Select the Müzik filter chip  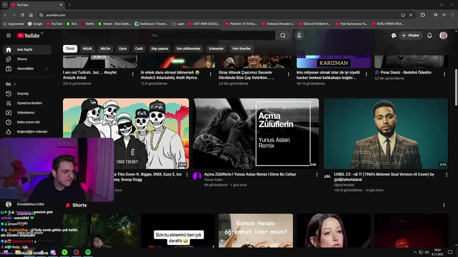click(x=87, y=49)
